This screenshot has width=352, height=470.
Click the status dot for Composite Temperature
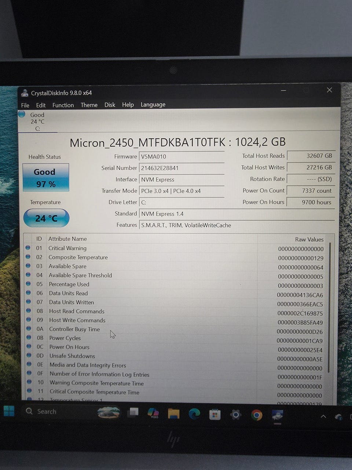coord(28,257)
